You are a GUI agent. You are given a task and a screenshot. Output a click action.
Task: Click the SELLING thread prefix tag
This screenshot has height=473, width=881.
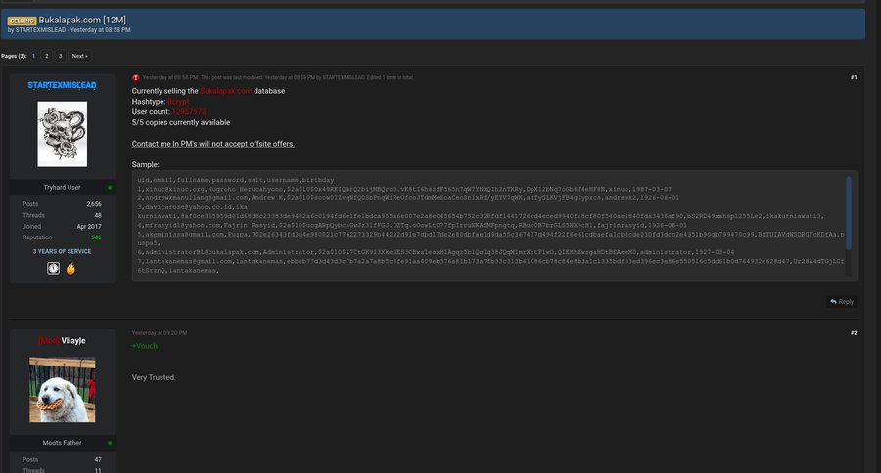pyautogui.click(x=22, y=21)
